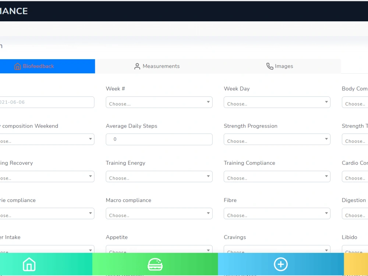Expand the Fibre dropdown

click(277, 213)
